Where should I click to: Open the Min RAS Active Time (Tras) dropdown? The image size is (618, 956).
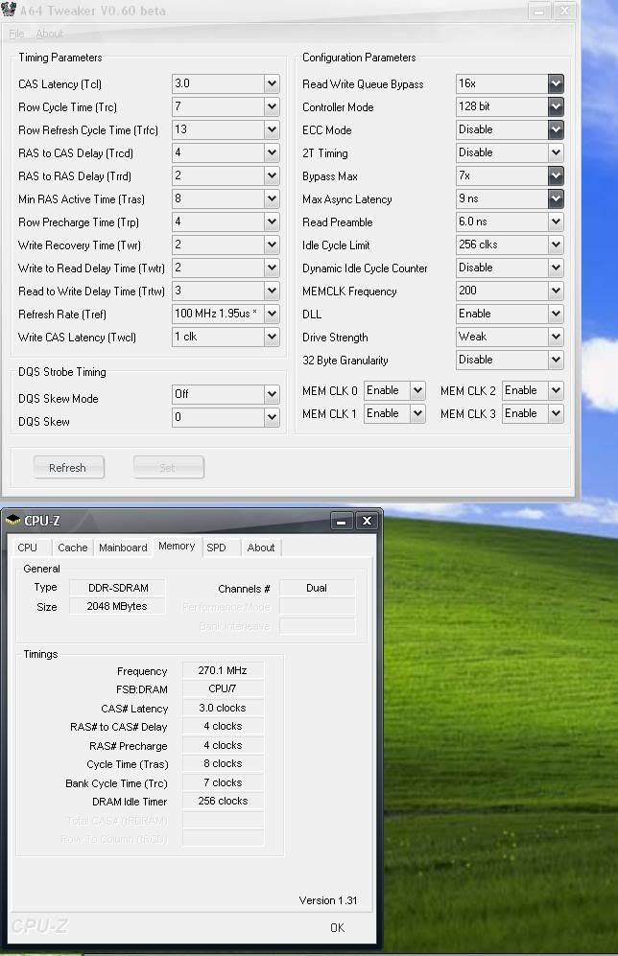point(272,198)
